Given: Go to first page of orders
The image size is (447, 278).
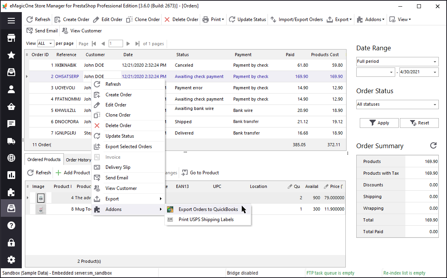Looking at the screenshot, I should tap(94, 44).
